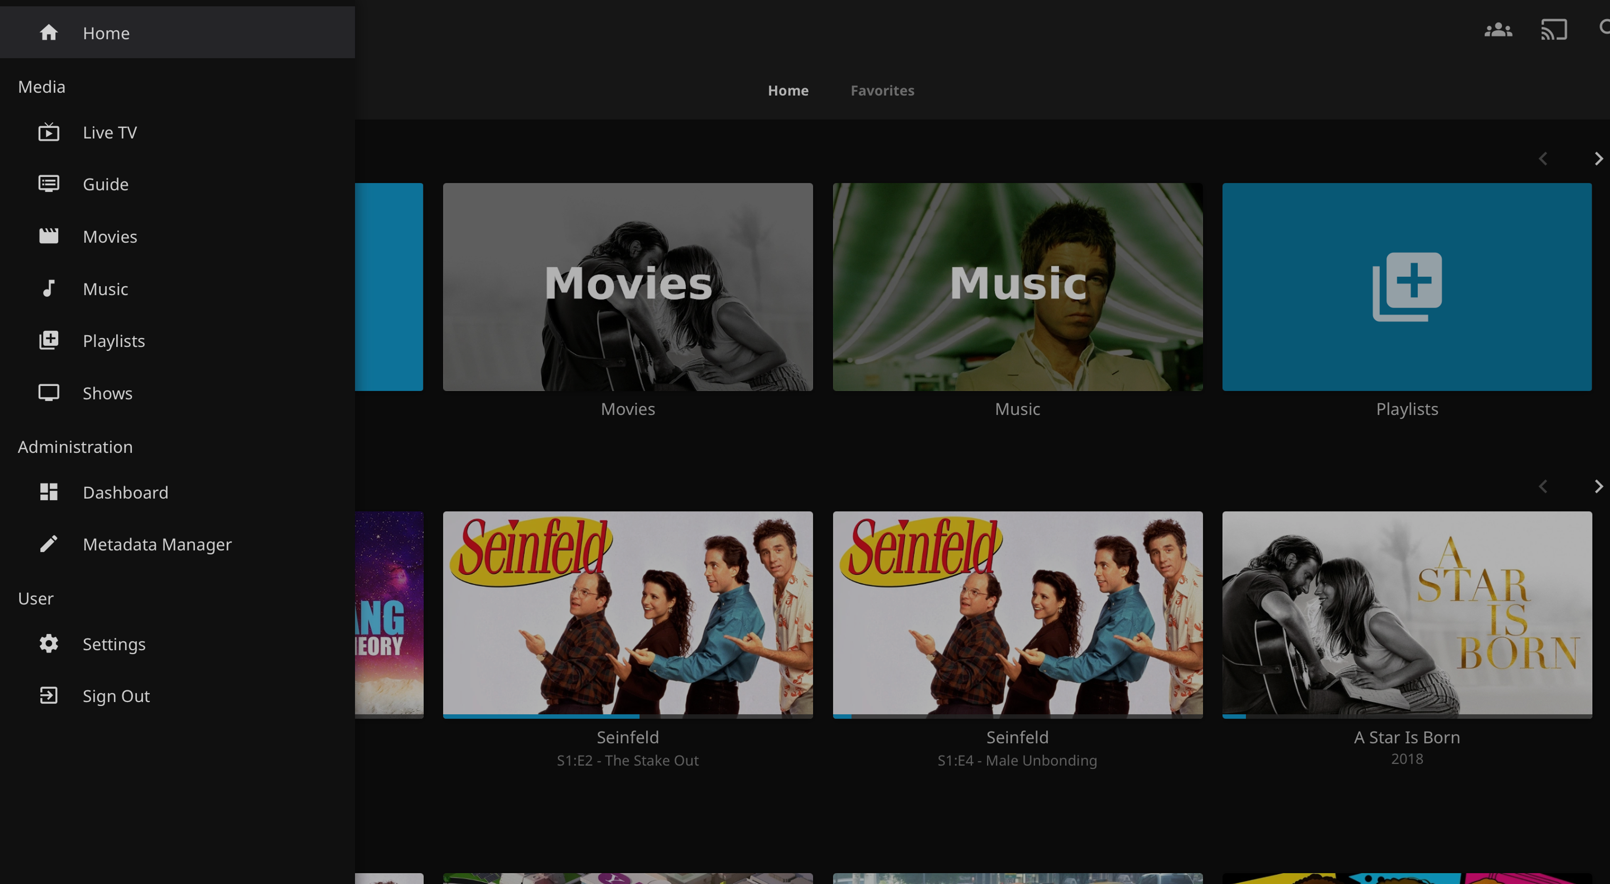Open Seinfeld The Stake Out thumbnail
Image resolution: width=1610 pixels, height=884 pixels.
(628, 615)
